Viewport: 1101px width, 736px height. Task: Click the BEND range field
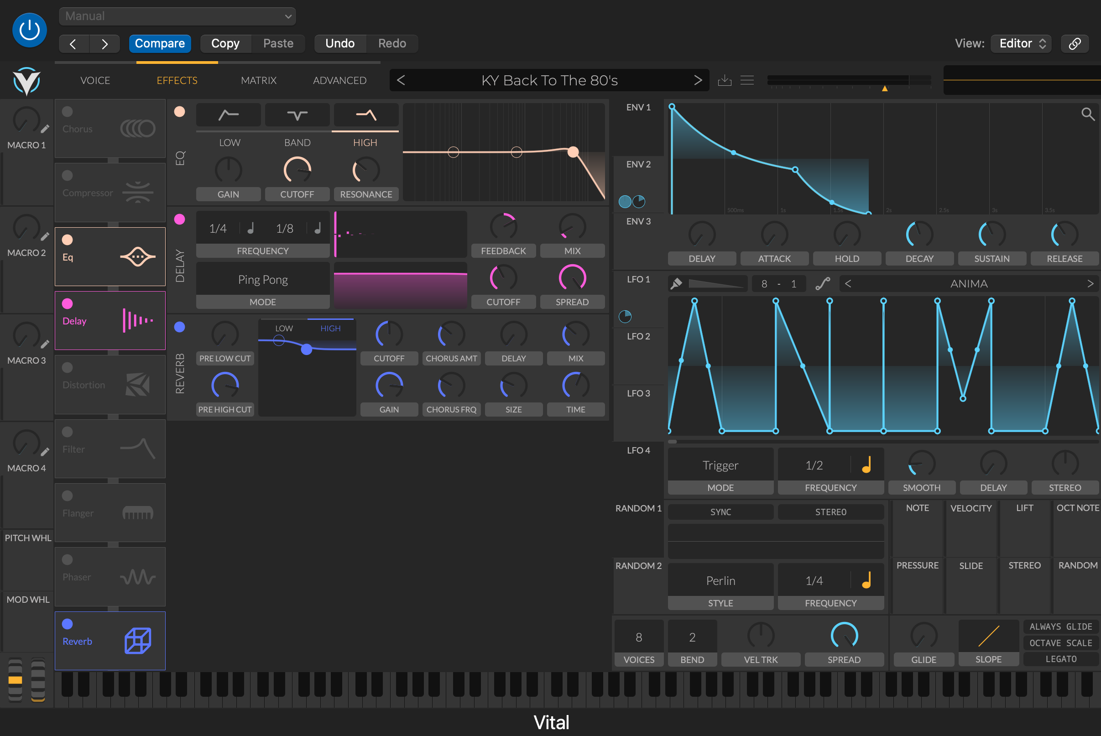pyautogui.click(x=692, y=637)
